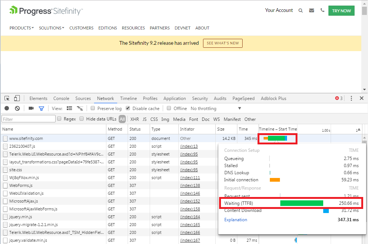The image size is (368, 244).
Task: Open the DevTools three-dot menu
Action: (x=351, y=98)
